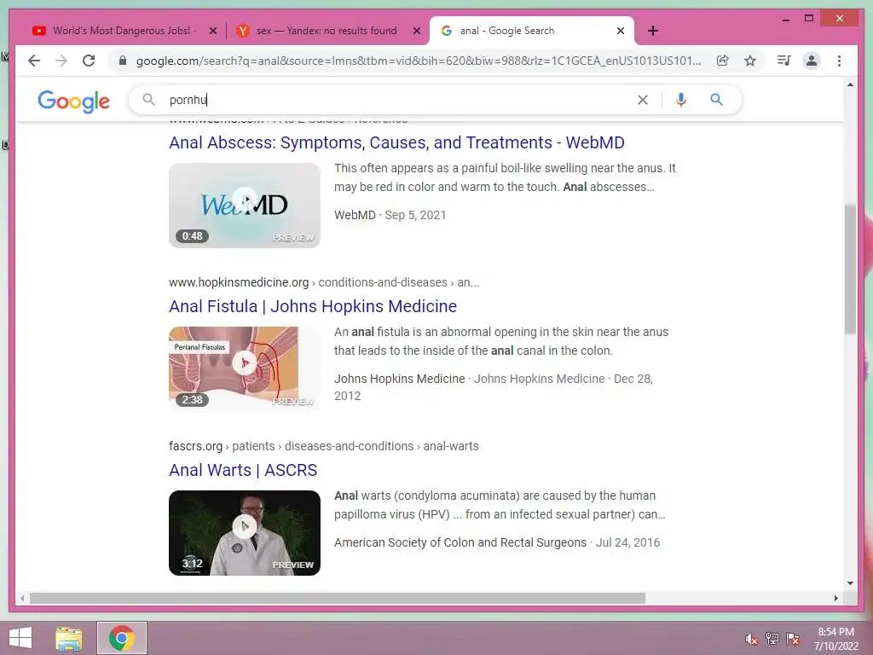The height and width of the screenshot is (655, 873).
Task: Close the YouTube Dangerous Jobs tab
Action: click(x=212, y=31)
